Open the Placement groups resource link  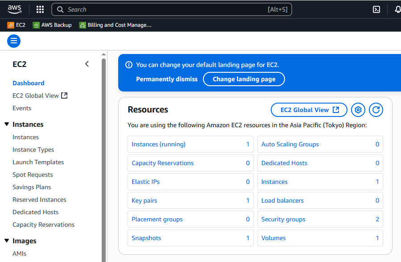157,219
